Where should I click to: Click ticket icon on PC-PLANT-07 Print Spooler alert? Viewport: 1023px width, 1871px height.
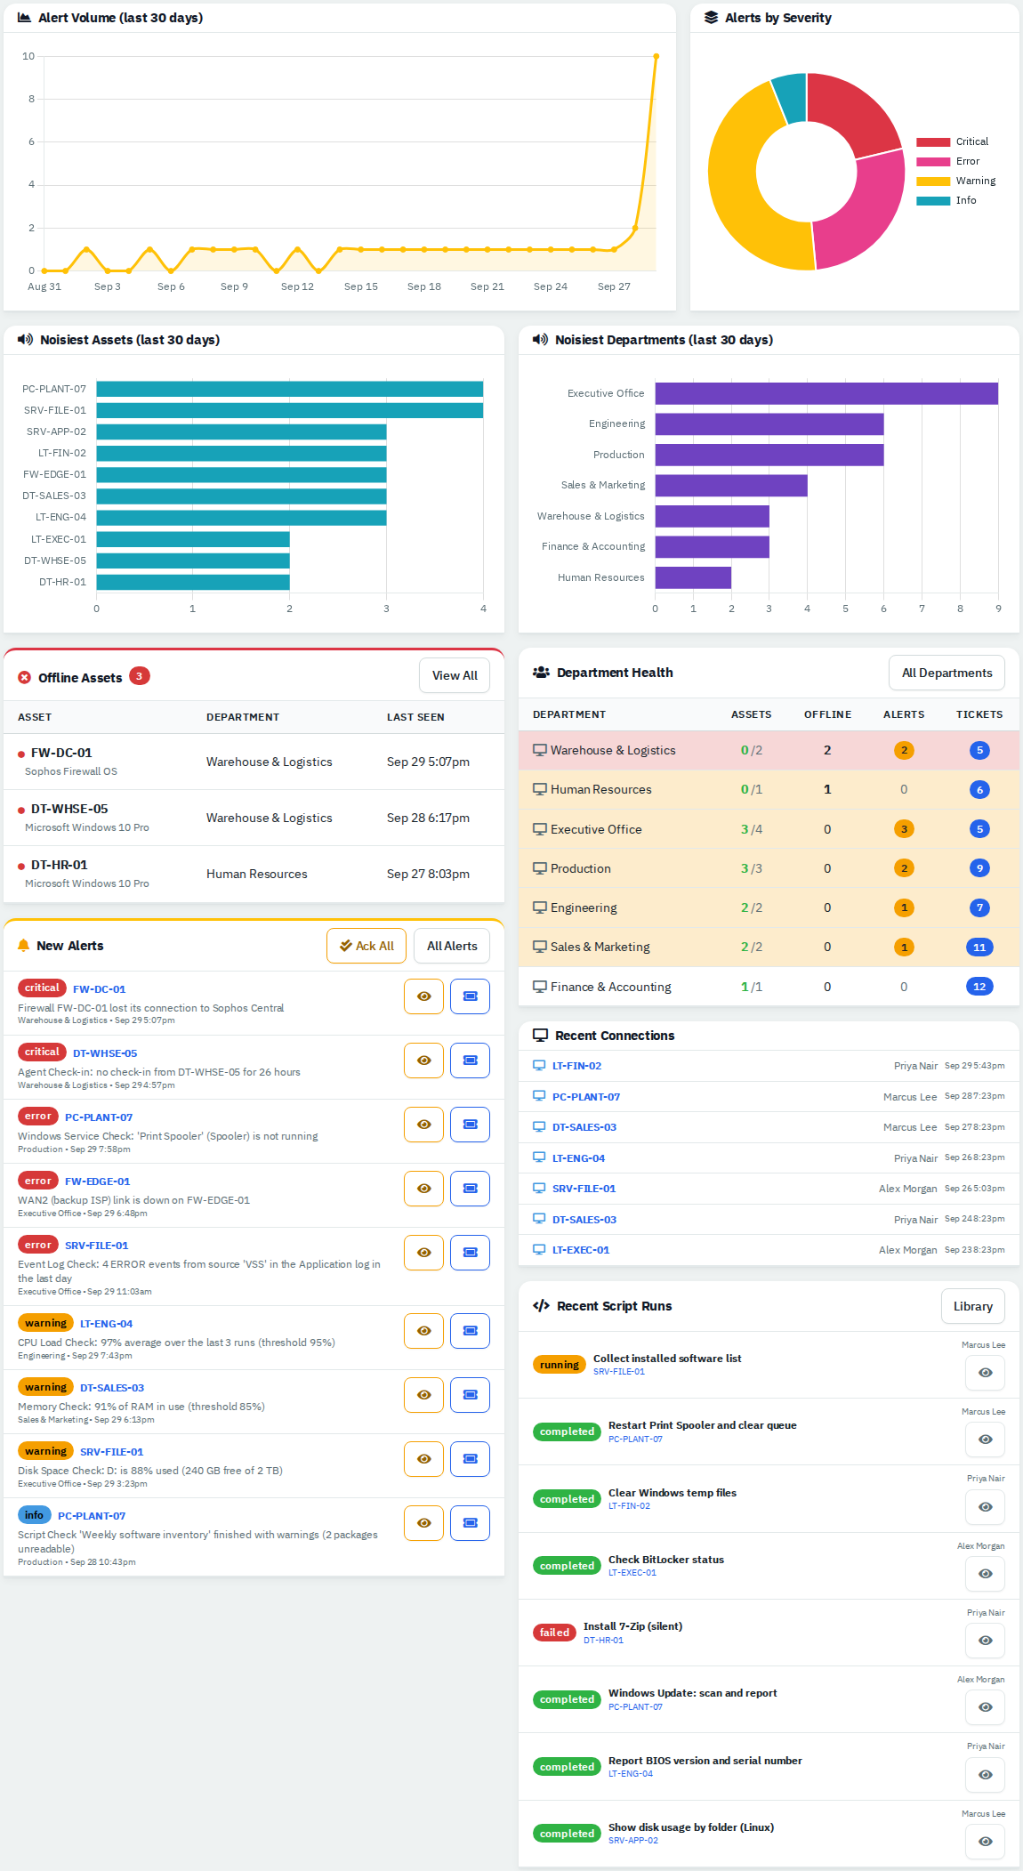pos(470,1125)
